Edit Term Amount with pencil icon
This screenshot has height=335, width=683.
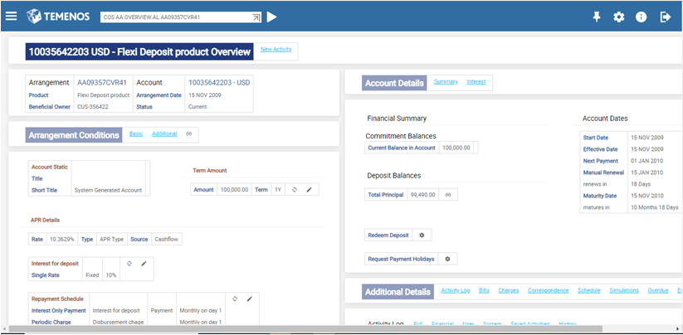pos(309,190)
